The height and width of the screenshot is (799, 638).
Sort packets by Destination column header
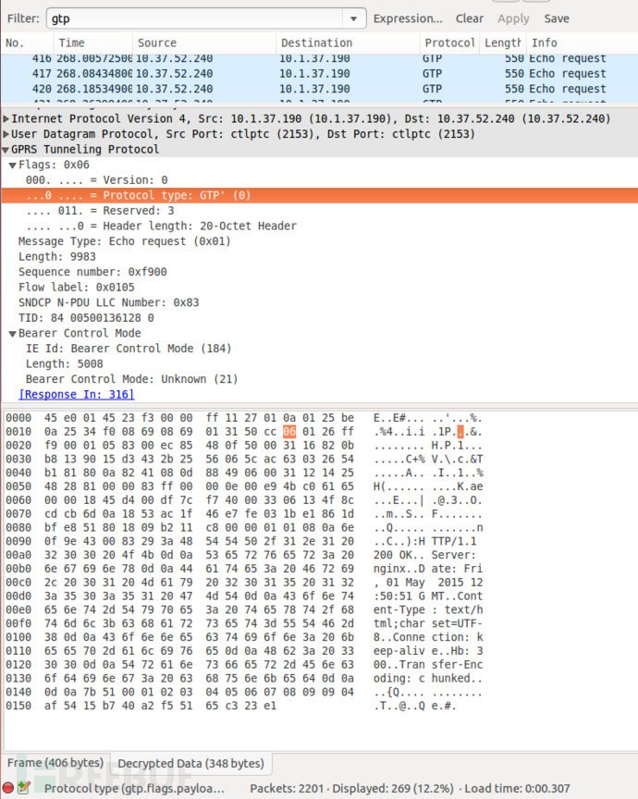coord(348,43)
